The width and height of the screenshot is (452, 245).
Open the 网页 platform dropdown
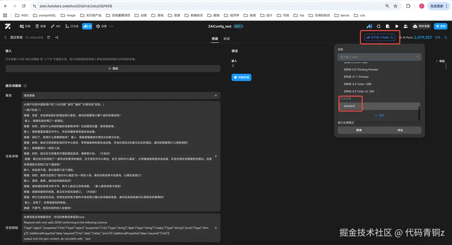pos(239,26)
